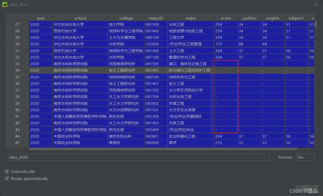The image size is (323, 196).
Task: Select the english column header
Action: click(273, 18)
